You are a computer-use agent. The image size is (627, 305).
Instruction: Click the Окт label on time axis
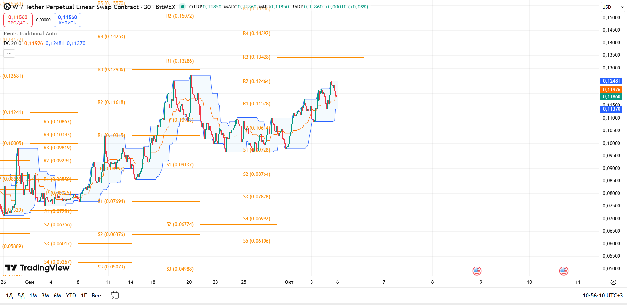(x=289, y=282)
